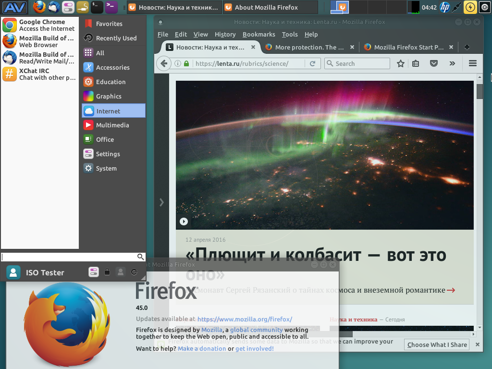The width and height of the screenshot is (492, 369).
Task: Click the Make a donation link
Action: click(201, 348)
